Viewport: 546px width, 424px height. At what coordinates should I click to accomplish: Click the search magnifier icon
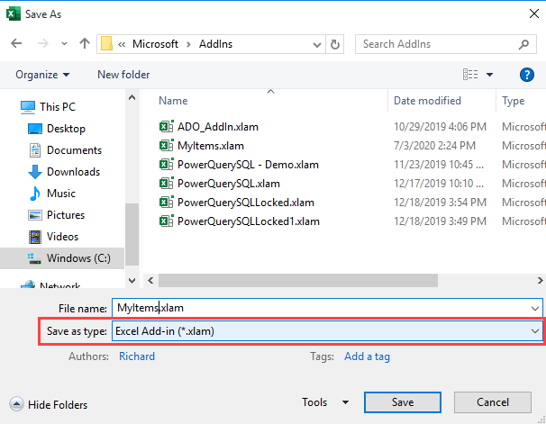pyautogui.click(x=528, y=44)
